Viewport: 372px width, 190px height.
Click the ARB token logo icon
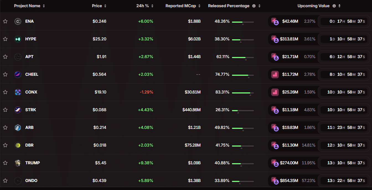pos(18,127)
